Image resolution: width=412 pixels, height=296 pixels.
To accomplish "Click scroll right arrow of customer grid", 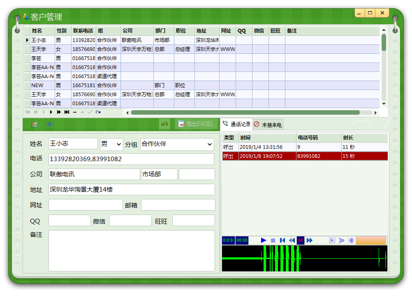I will coord(375,113).
